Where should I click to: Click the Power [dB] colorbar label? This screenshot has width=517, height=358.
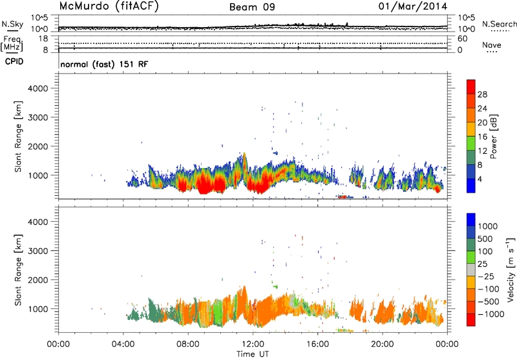pos(493,136)
